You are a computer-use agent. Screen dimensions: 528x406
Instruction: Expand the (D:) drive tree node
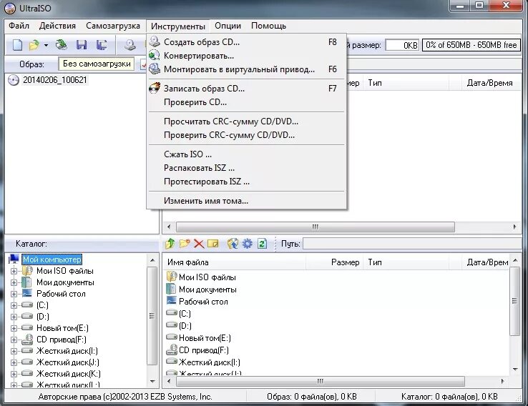pos(14,317)
